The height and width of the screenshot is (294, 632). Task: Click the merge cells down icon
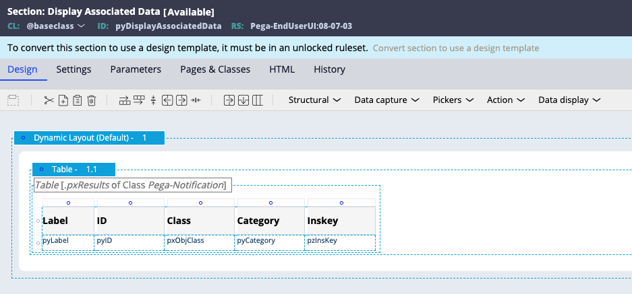[243, 100]
